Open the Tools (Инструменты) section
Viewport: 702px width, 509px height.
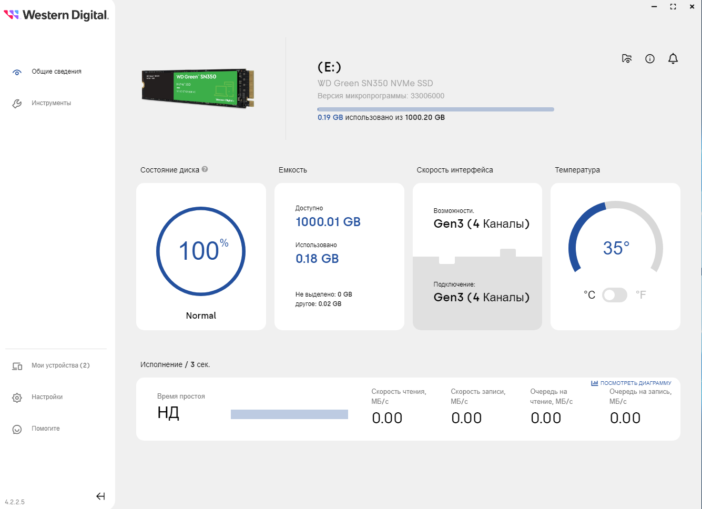pos(51,103)
